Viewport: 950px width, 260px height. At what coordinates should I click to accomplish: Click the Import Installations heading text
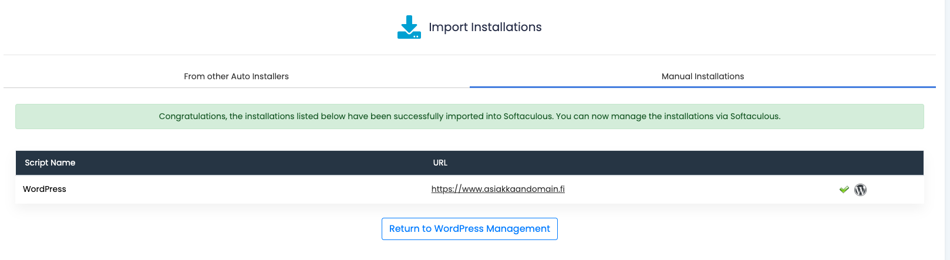coord(485,27)
